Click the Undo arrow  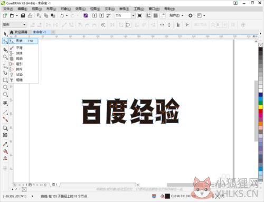(62, 15)
